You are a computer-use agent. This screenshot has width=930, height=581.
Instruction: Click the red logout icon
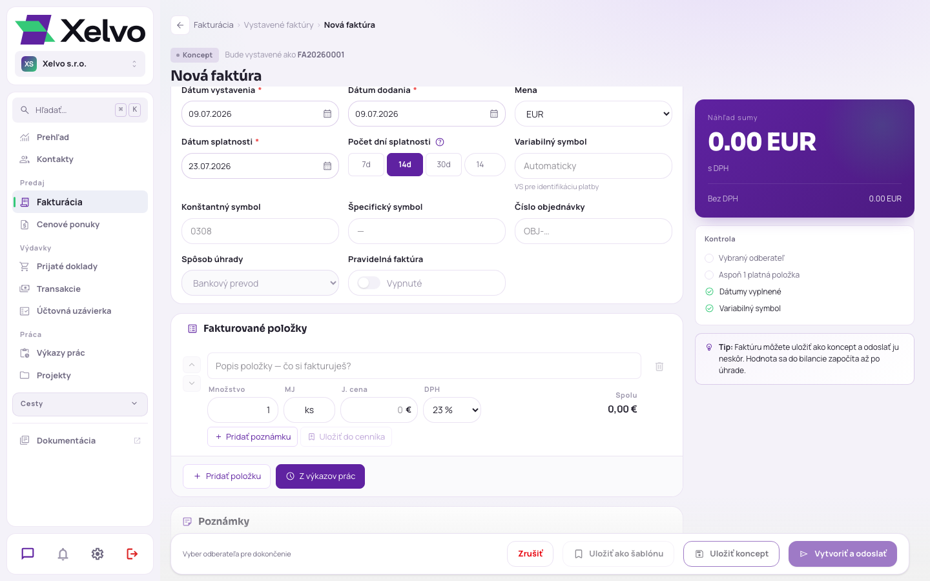[132, 554]
